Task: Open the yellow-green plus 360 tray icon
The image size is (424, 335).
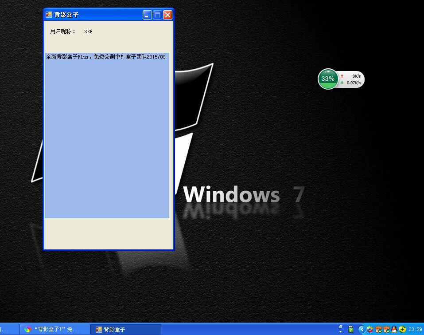Action: coord(402,329)
